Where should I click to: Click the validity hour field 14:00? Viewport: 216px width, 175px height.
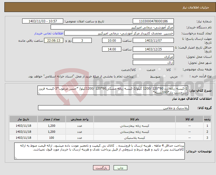pos(112,49)
